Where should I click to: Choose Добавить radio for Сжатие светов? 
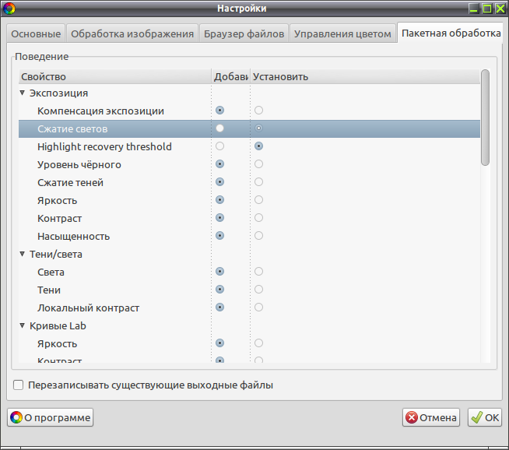219,128
